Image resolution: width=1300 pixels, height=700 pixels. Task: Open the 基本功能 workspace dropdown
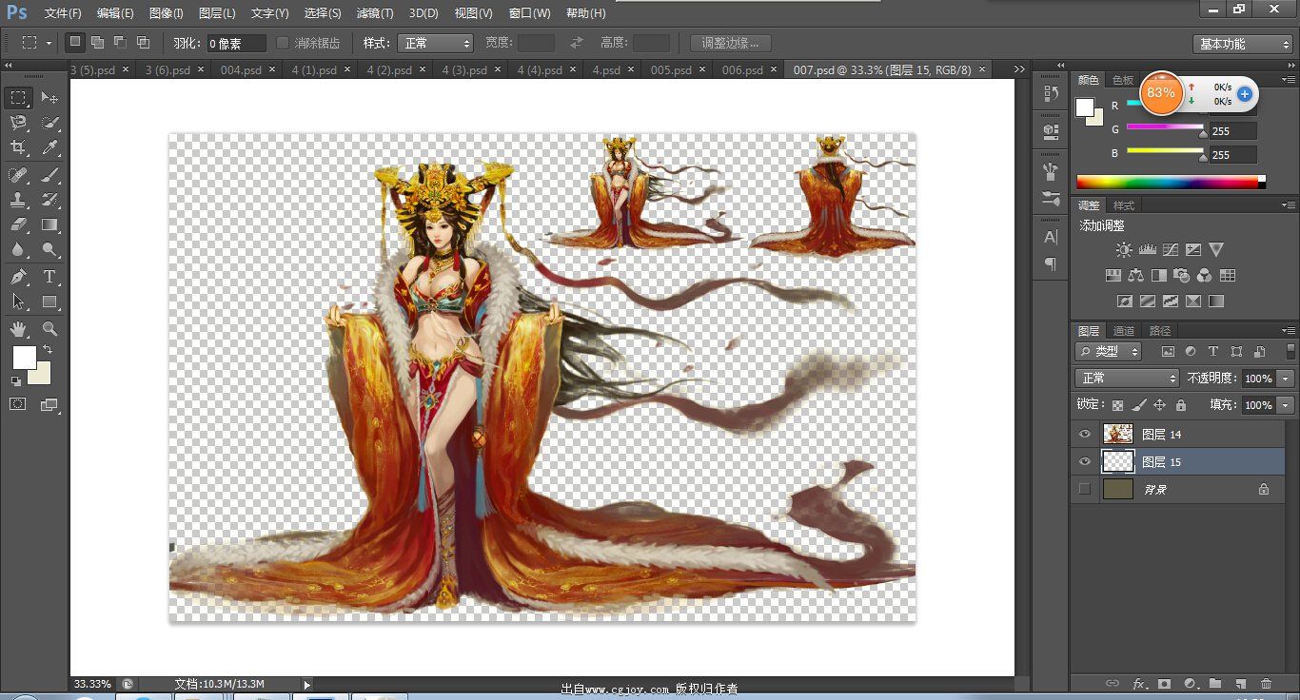tap(1242, 44)
